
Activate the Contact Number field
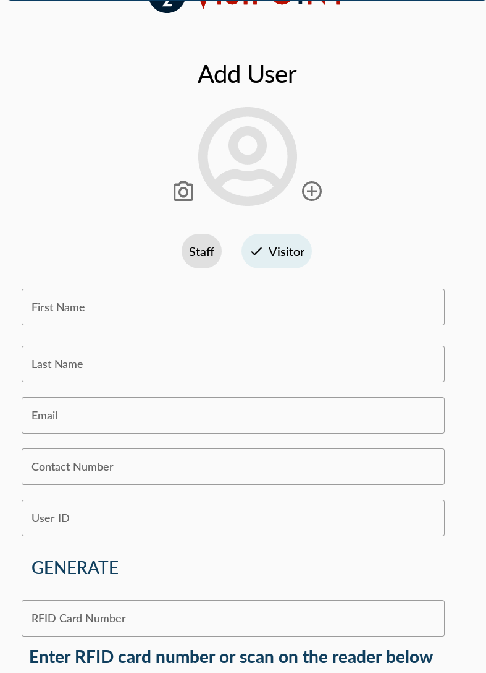[x=233, y=467]
